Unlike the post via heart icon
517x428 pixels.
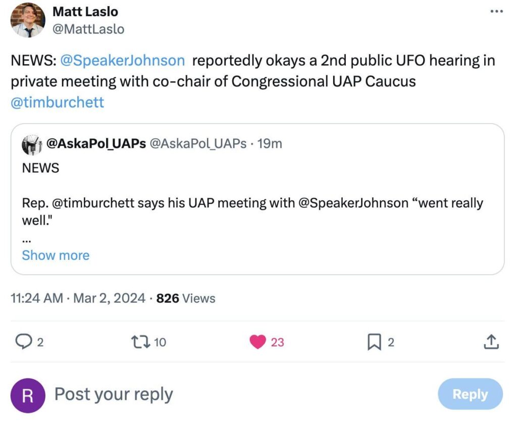pyautogui.click(x=258, y=342)
